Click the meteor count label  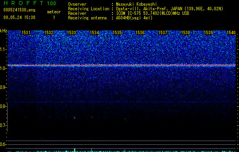(54, 12)
